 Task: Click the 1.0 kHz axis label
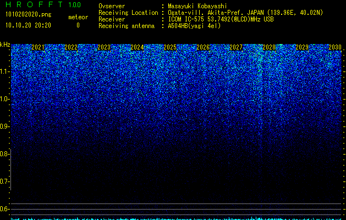click(x=5, y=99)
